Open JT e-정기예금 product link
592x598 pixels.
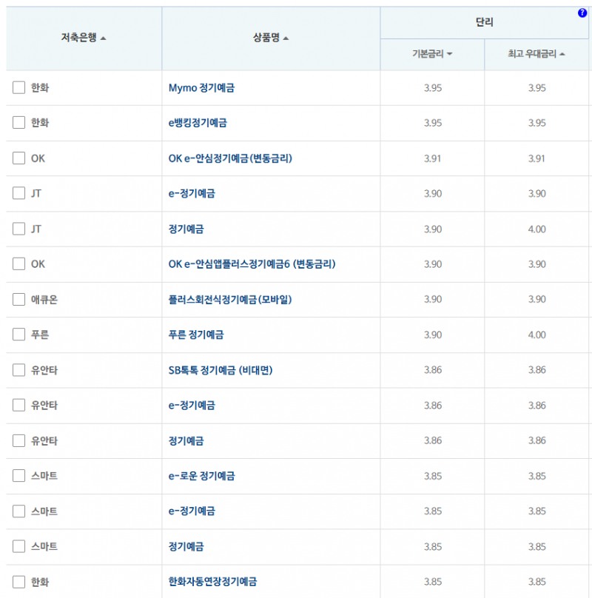[x=192, y=193]
